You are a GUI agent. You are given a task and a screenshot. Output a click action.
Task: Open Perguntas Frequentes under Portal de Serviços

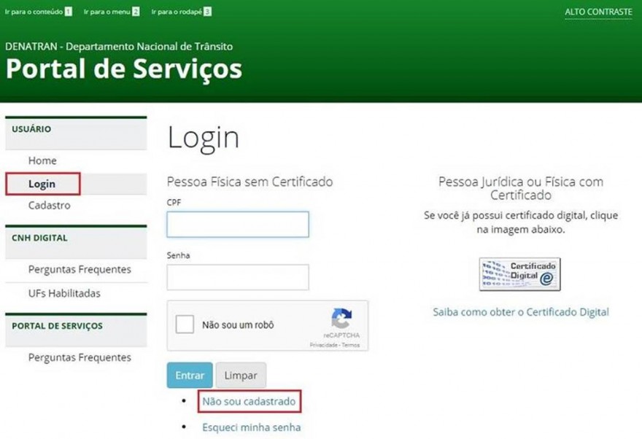[80, 357]
